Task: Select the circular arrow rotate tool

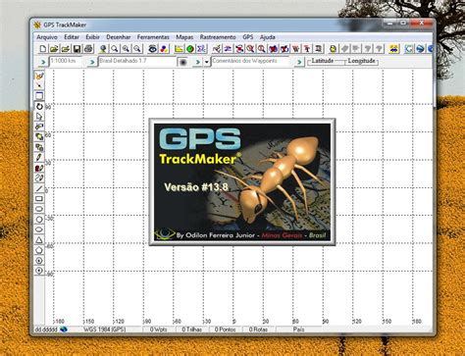Action: pos(39,106)
